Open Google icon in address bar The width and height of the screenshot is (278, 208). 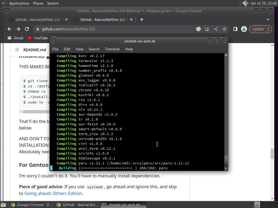[198, 29]
